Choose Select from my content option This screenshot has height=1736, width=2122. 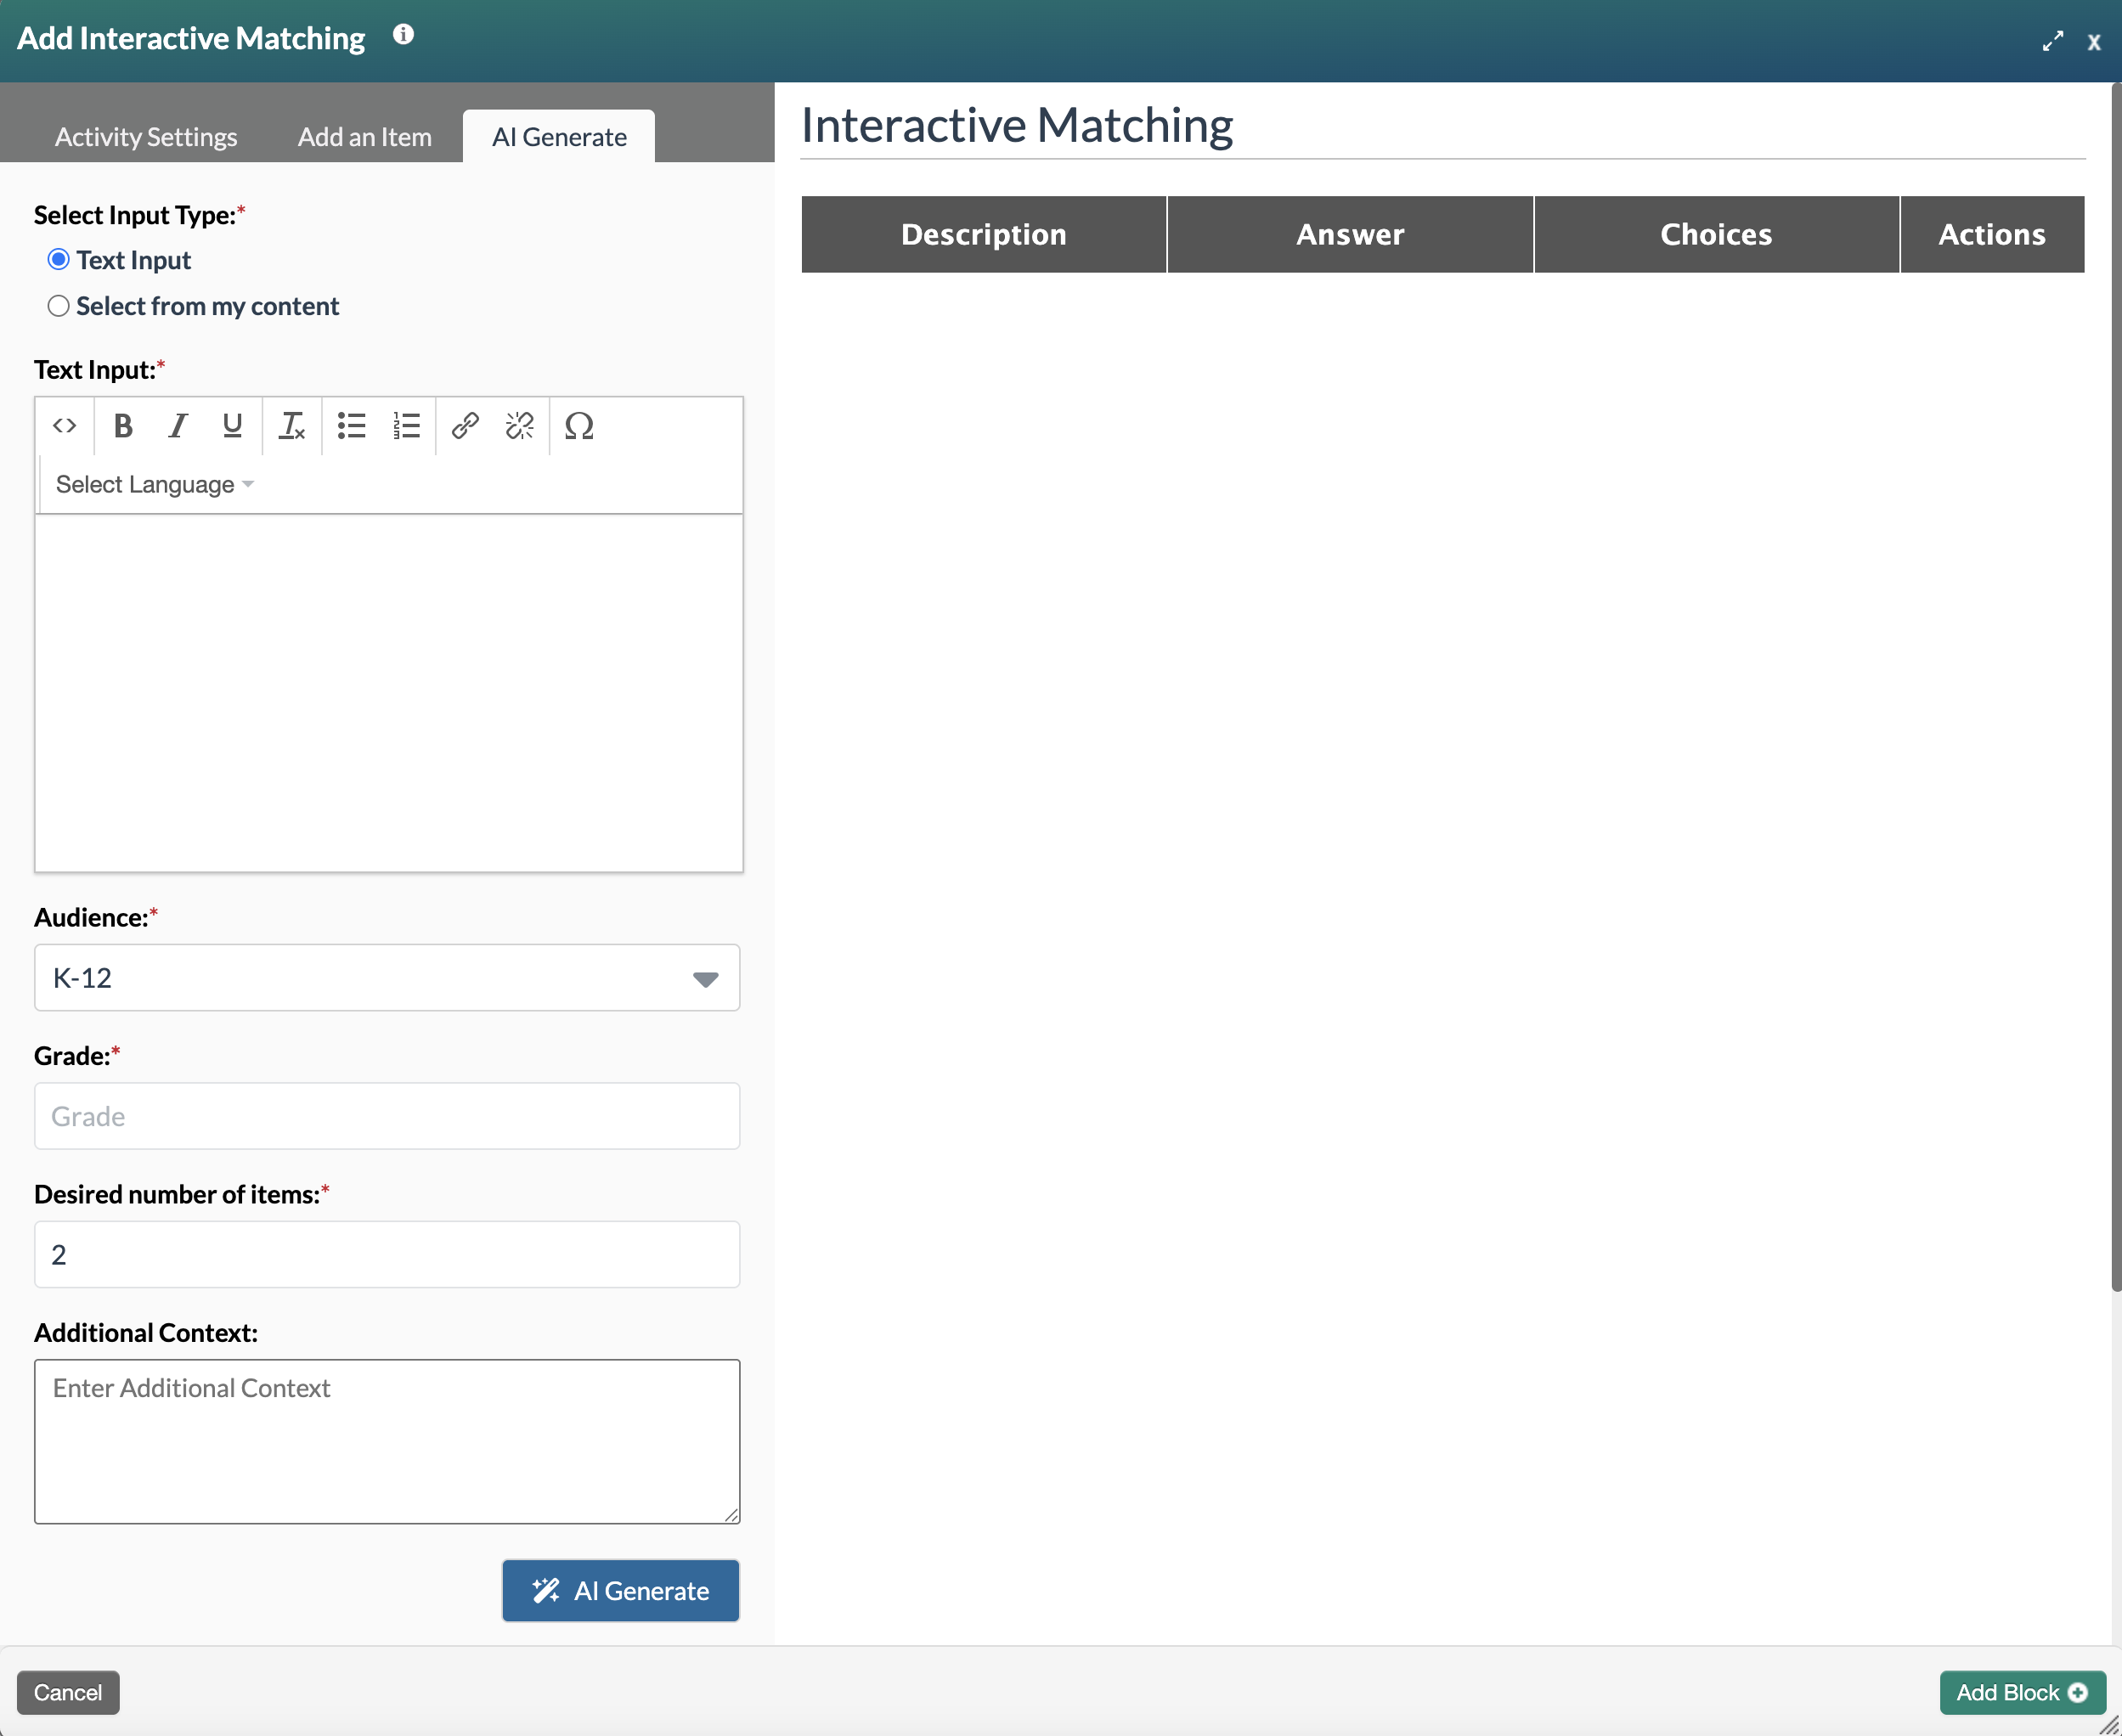(x=58, y=306)
